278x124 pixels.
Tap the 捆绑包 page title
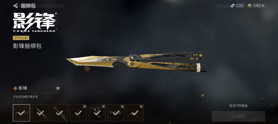[x=28, y=6]
